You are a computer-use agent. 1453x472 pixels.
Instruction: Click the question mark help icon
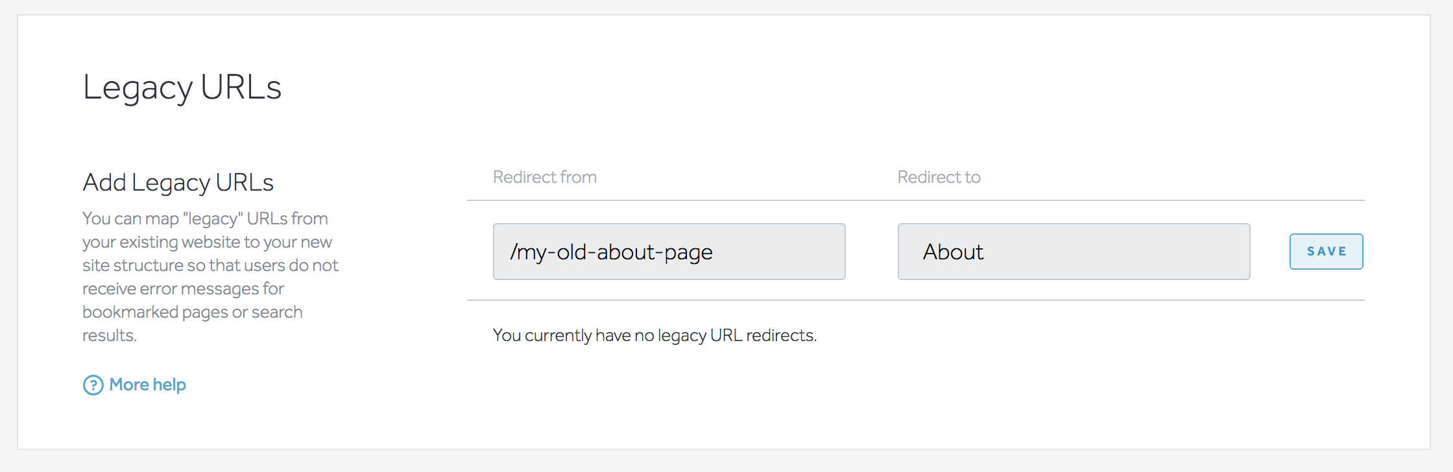[x=93, y=385]
